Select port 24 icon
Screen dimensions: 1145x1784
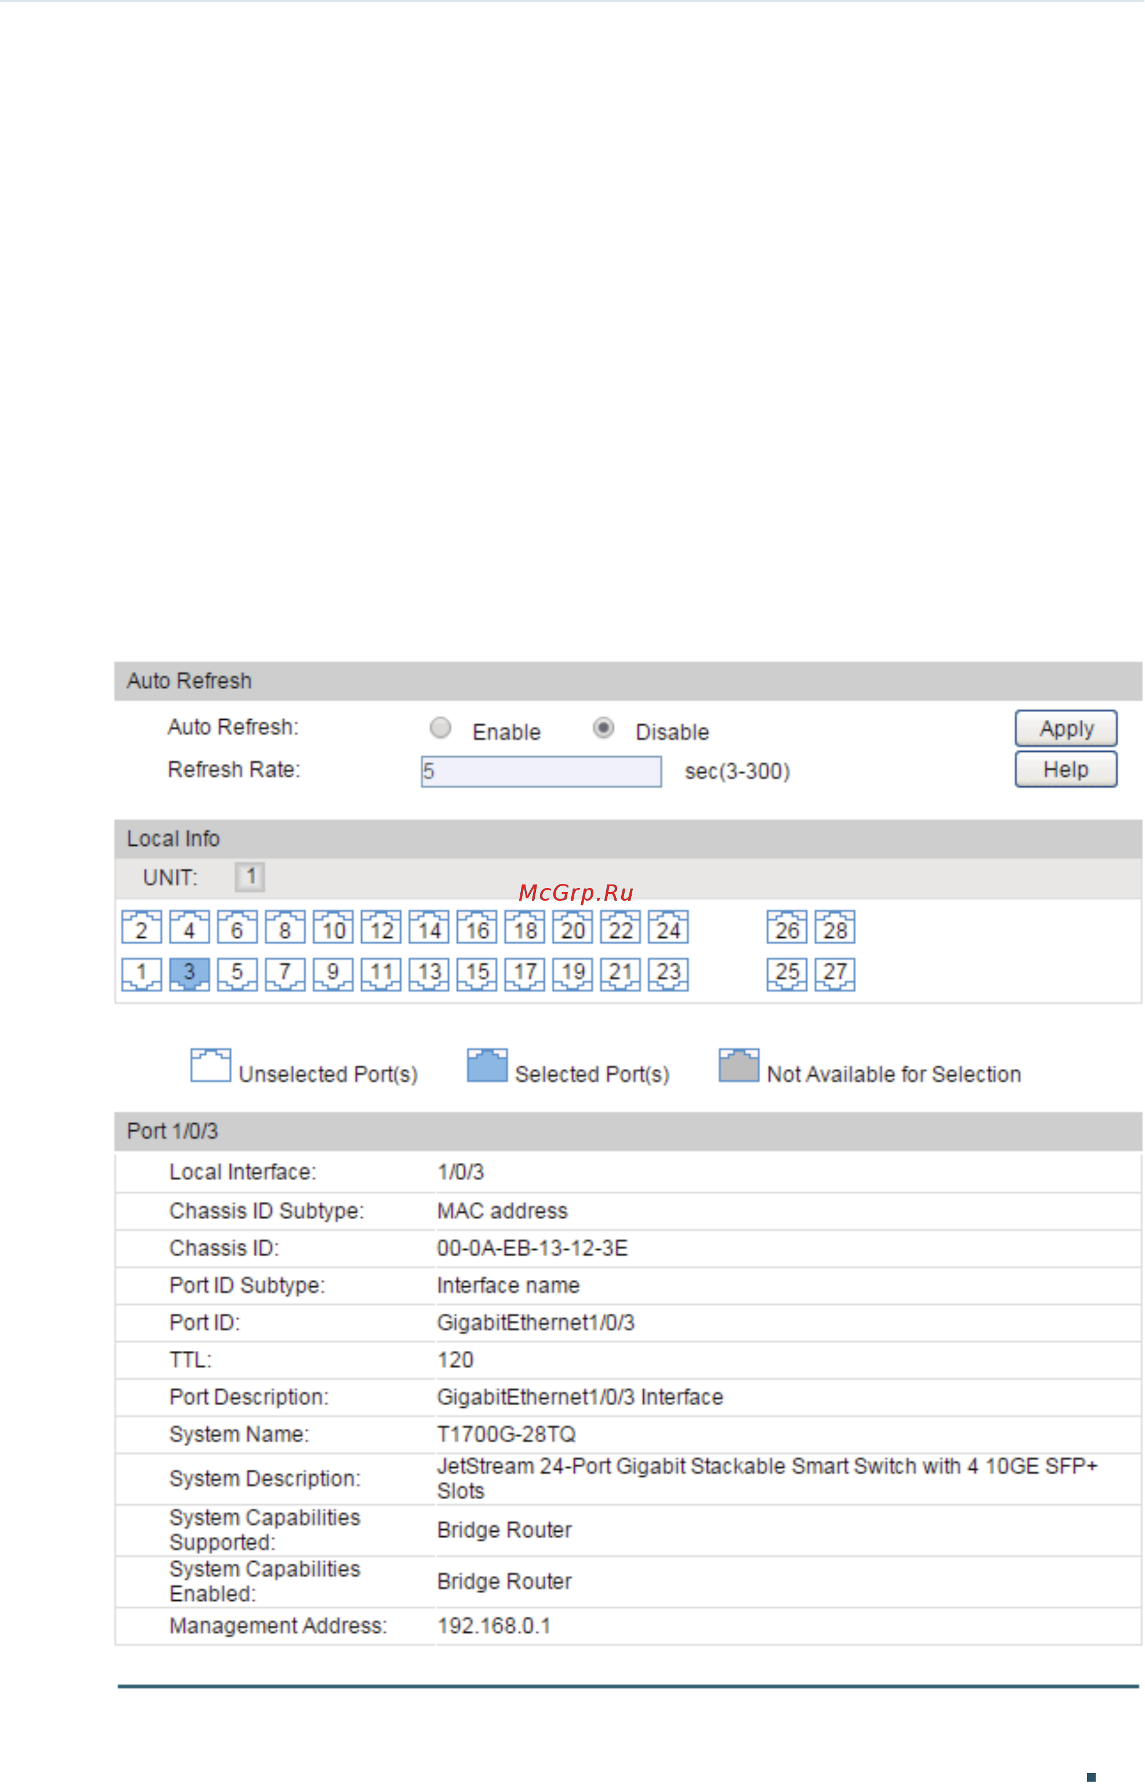[x=668, y=927]
